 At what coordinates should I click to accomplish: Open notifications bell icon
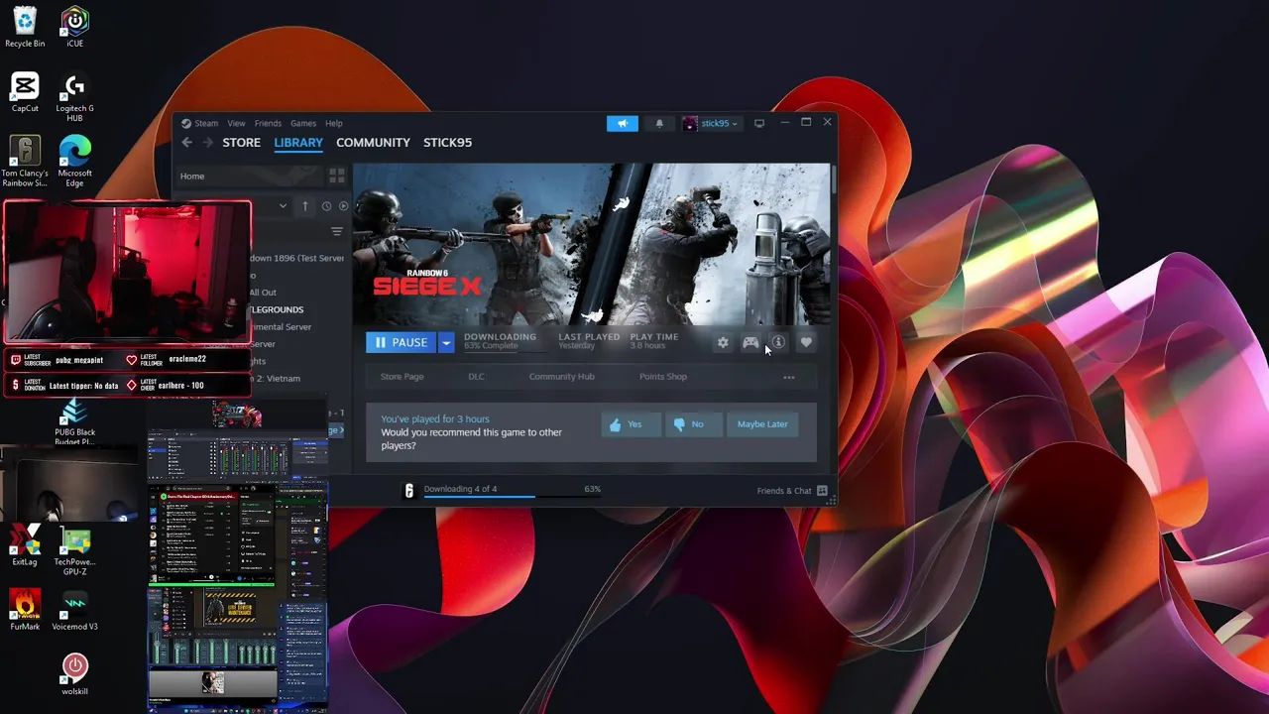(x=659, y=124)
